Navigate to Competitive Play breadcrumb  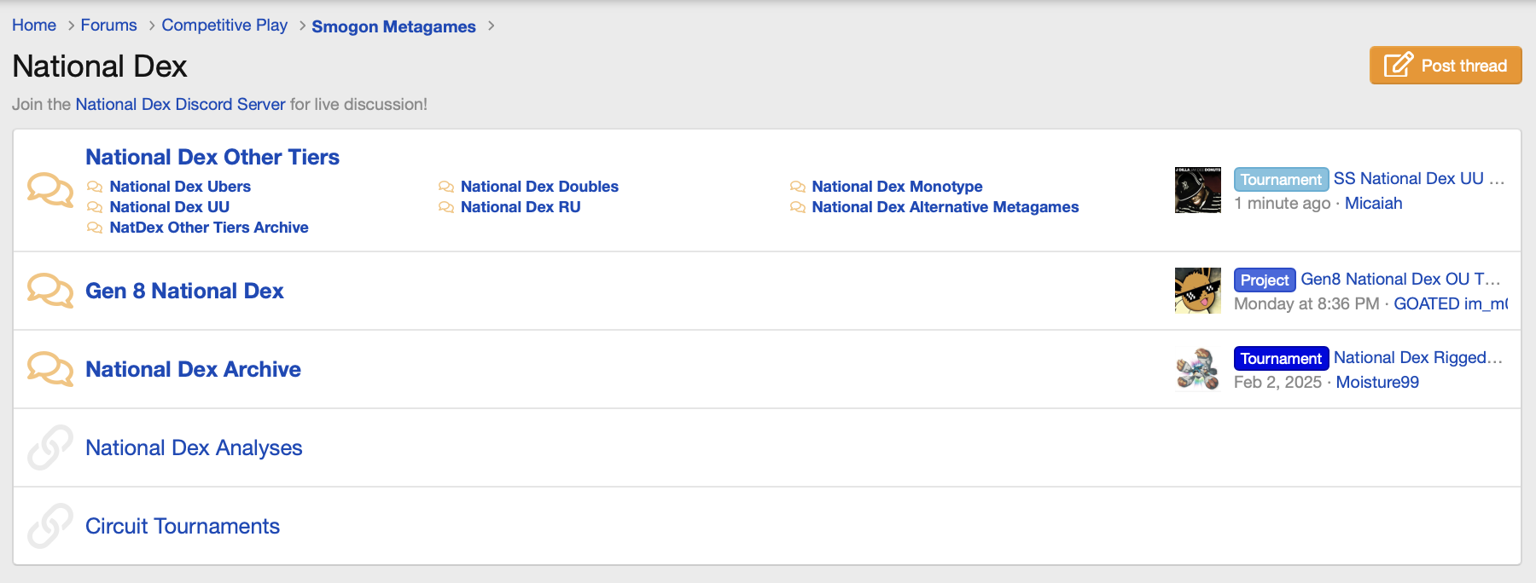point(224,26)
